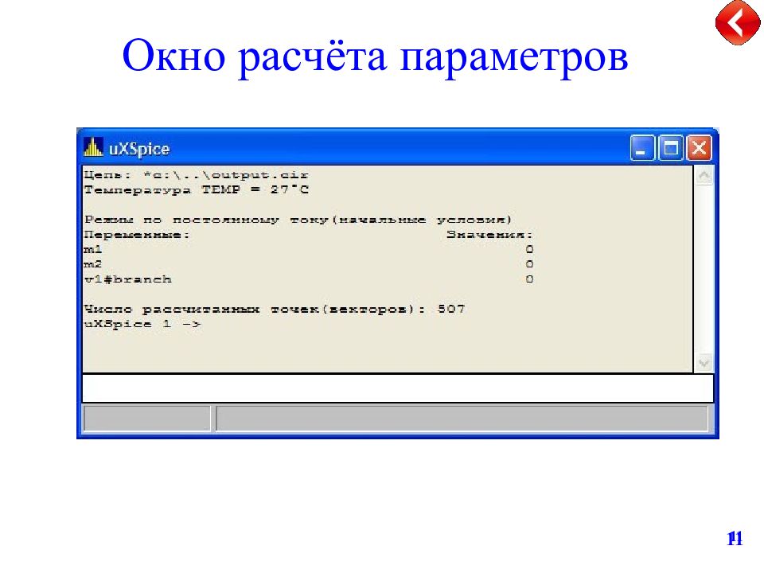Click the 'uXSpice' window title text
Screen dimensions: 764x573
139,149
